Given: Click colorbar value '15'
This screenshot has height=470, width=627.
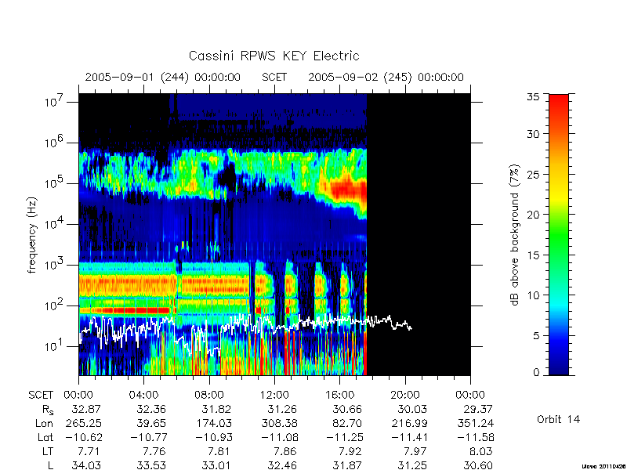Looking at the screenshot, I should 533,255.
